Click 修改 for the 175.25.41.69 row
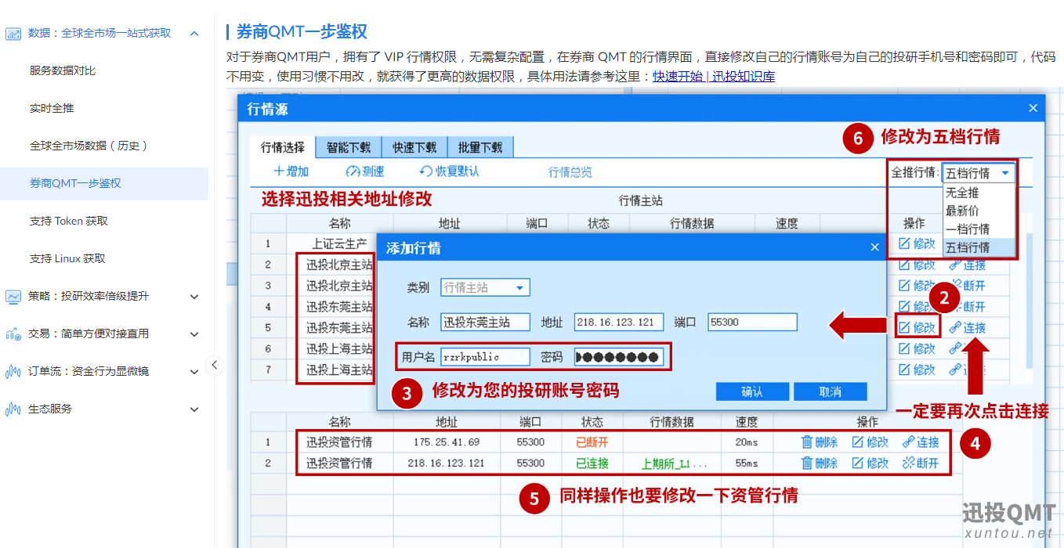Viewport: 1064px width, 548px height. click(870, 442)
